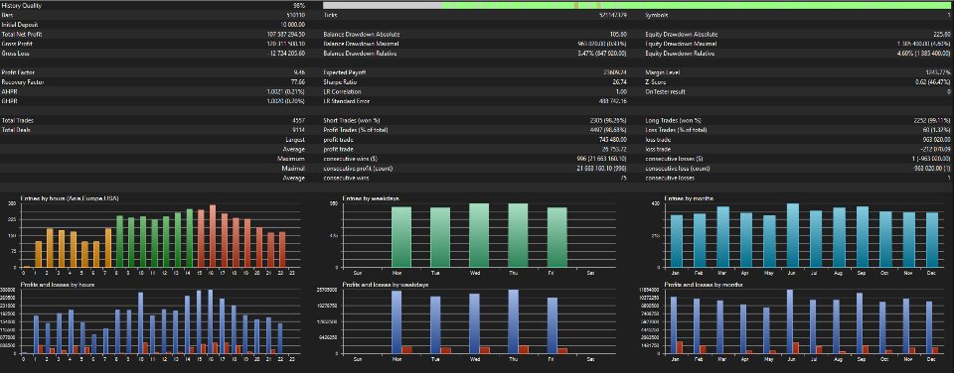The height and width of the screenshot is (373, 954).
Task: Click the Equity Drawdown Relative label
Action: point(680,54)
